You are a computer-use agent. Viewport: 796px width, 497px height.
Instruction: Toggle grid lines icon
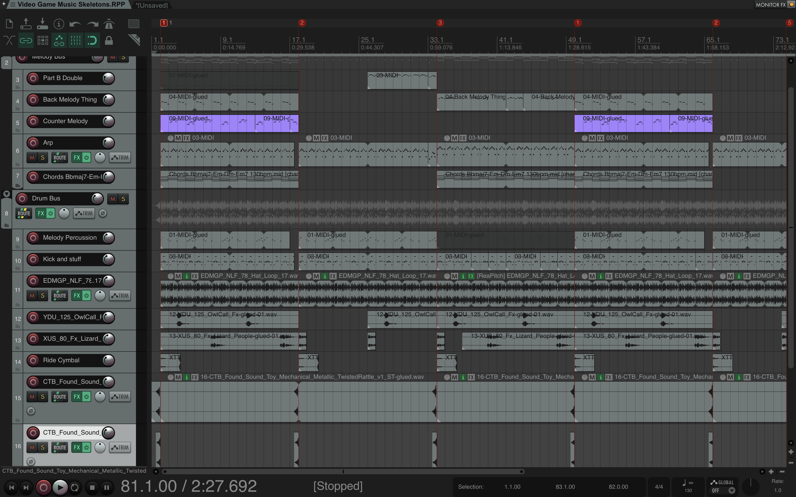(75, 40)
